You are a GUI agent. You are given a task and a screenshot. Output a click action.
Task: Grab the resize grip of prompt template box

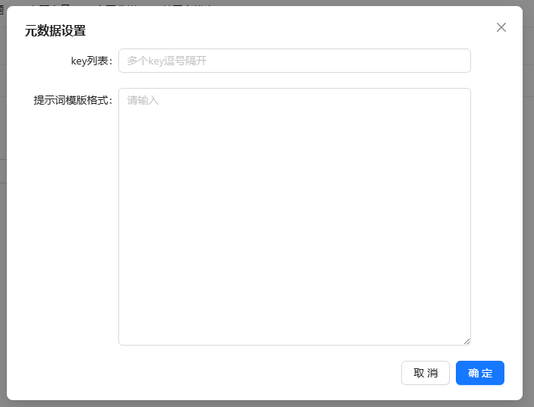click(x=466, y=341)
